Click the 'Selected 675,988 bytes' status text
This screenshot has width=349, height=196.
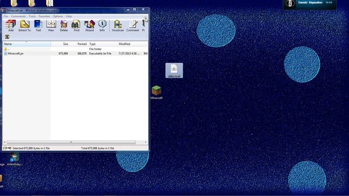coord(31,148)
